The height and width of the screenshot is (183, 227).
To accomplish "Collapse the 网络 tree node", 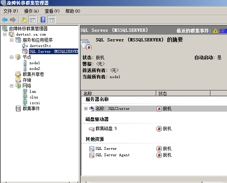I will (11, 86).
